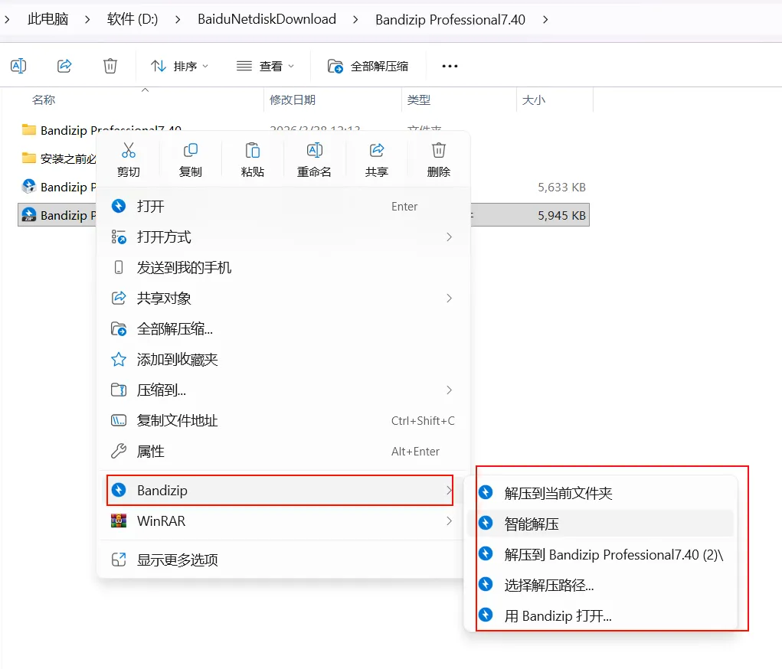
Task: Expand the 打开方式 submenu arrow
Action: click(449, 237)
